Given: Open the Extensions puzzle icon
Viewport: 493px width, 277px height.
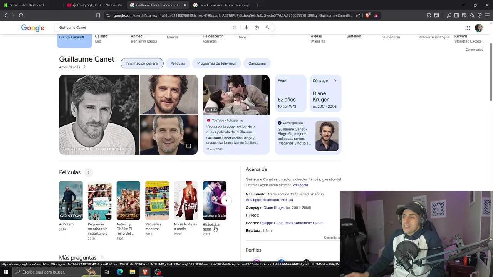Looking at the screenshot, I should [x=429, y=15].
